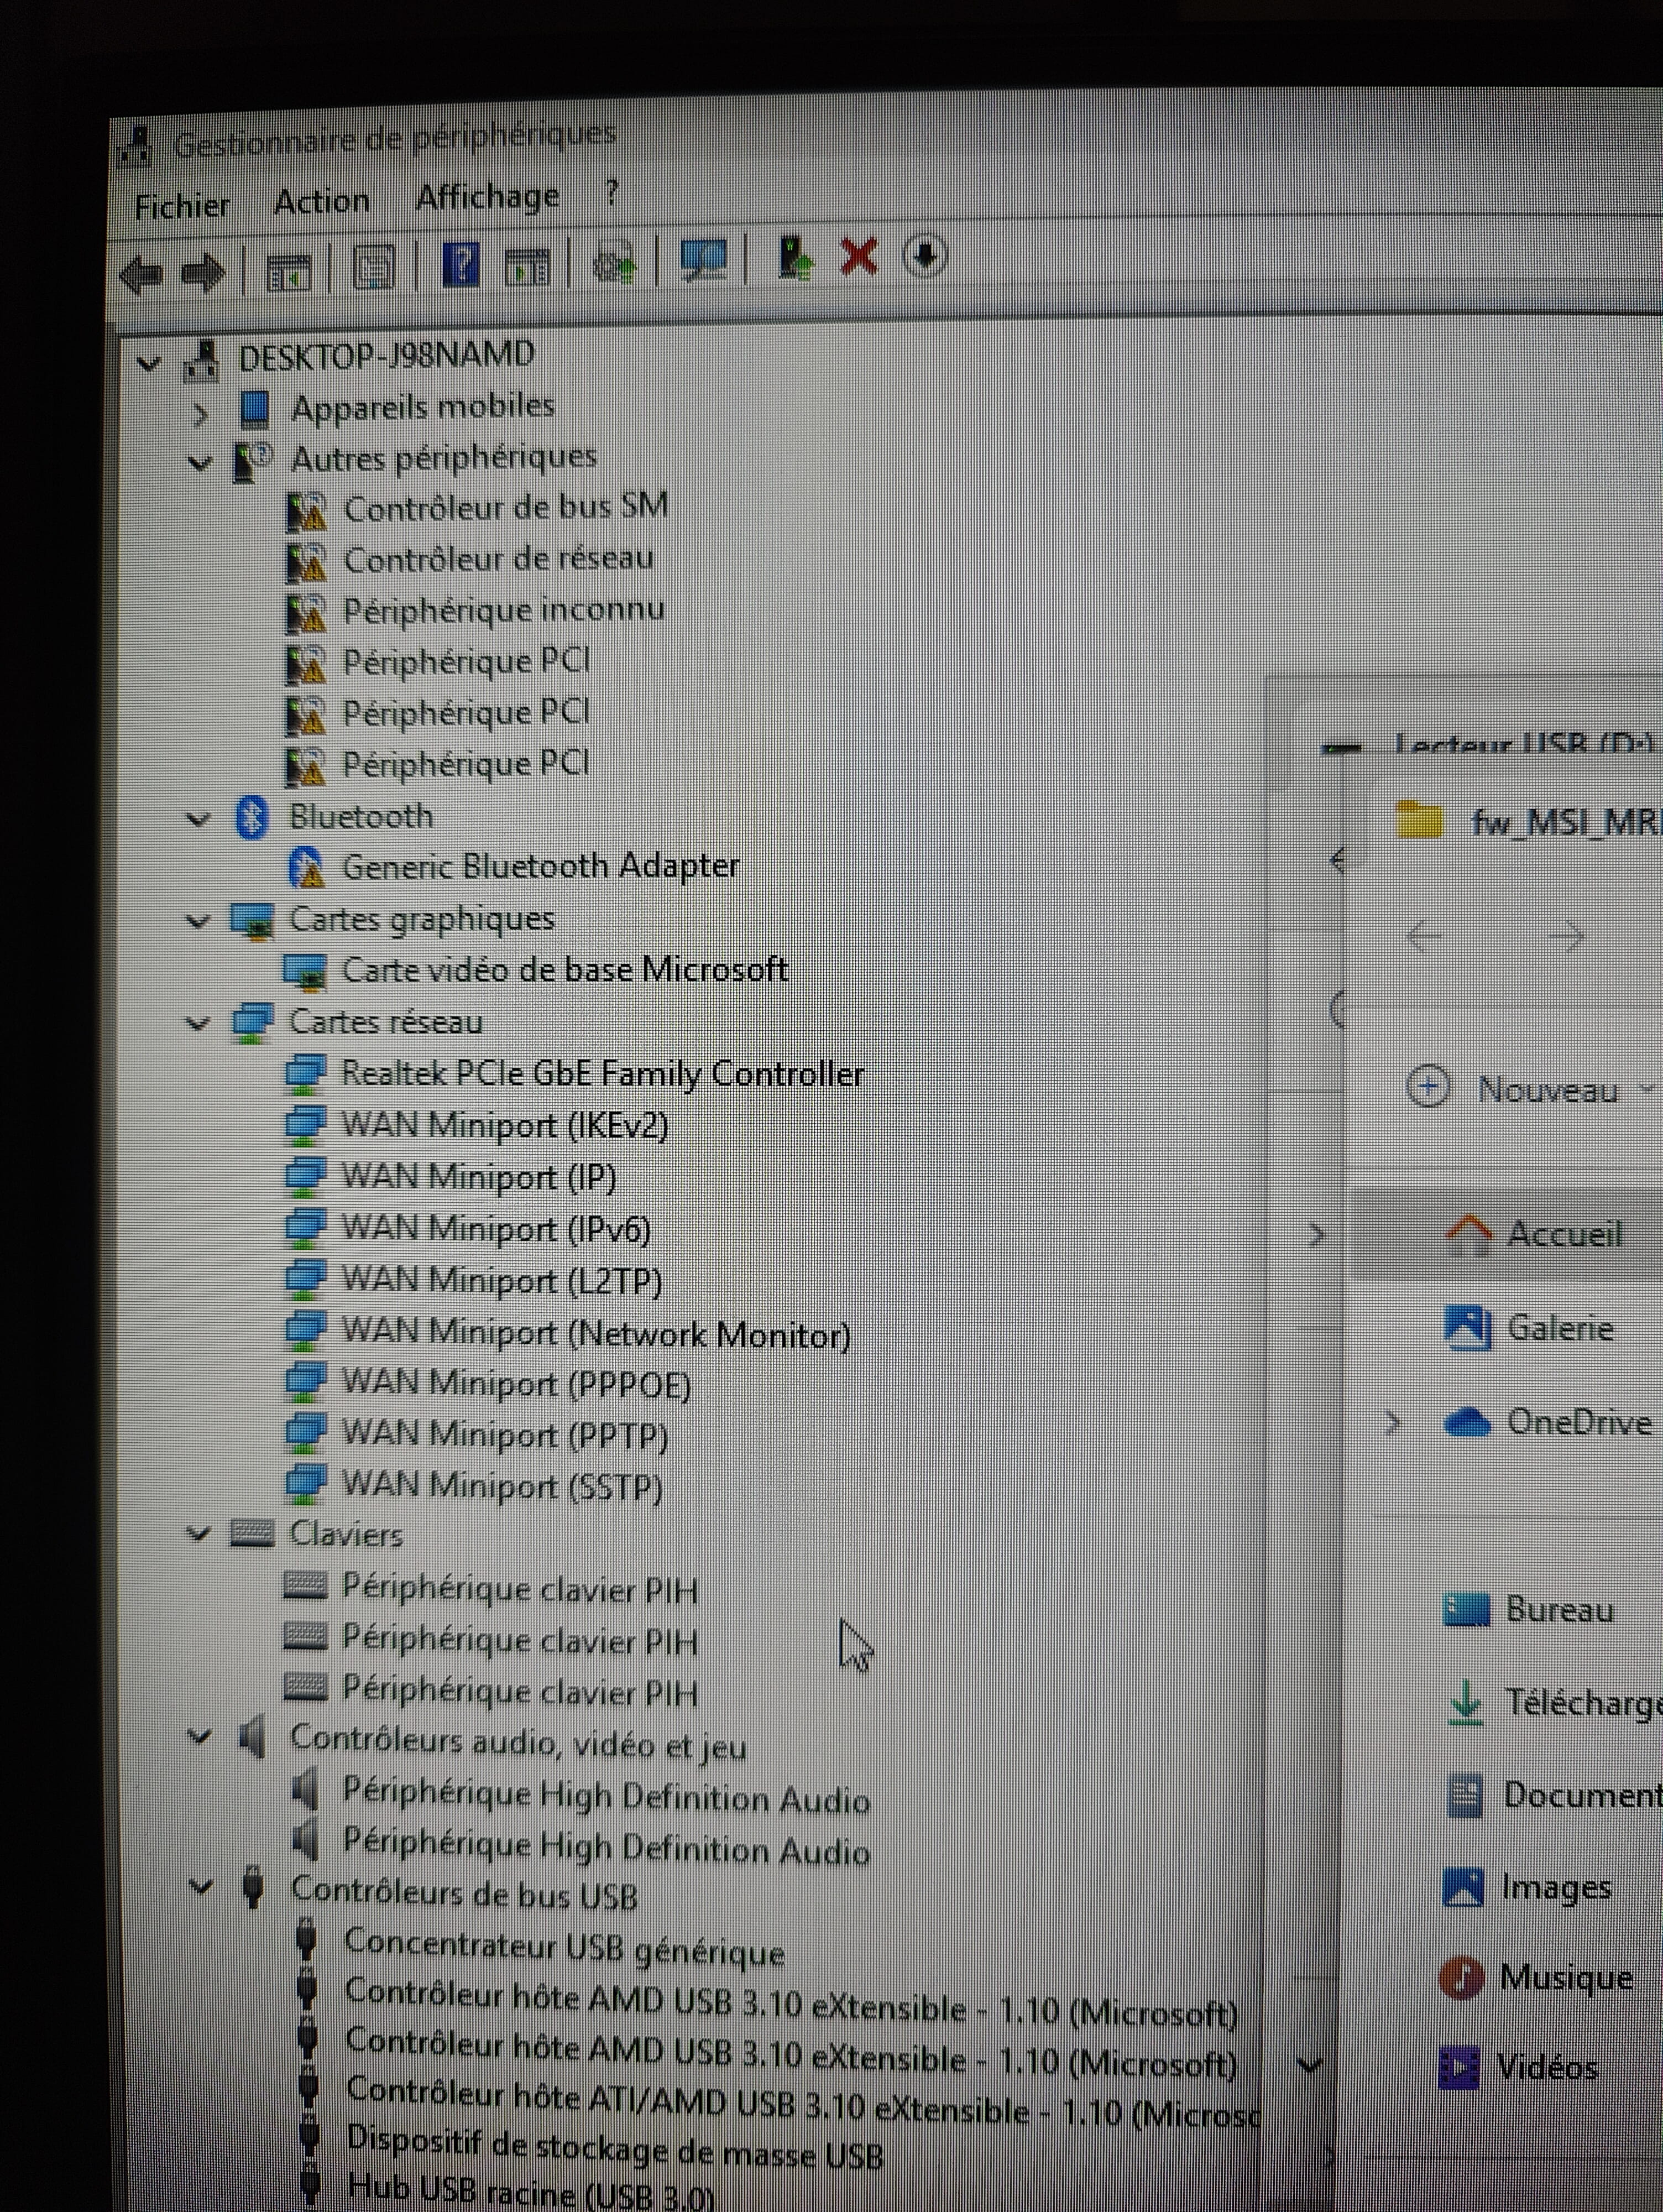Select Realtek PCIe GbE Family Controller

[602, 1074]
